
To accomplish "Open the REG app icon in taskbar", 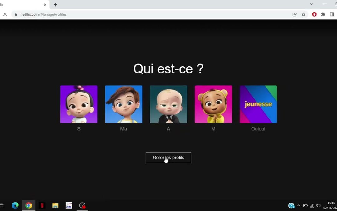I will [x=69, y=206].
